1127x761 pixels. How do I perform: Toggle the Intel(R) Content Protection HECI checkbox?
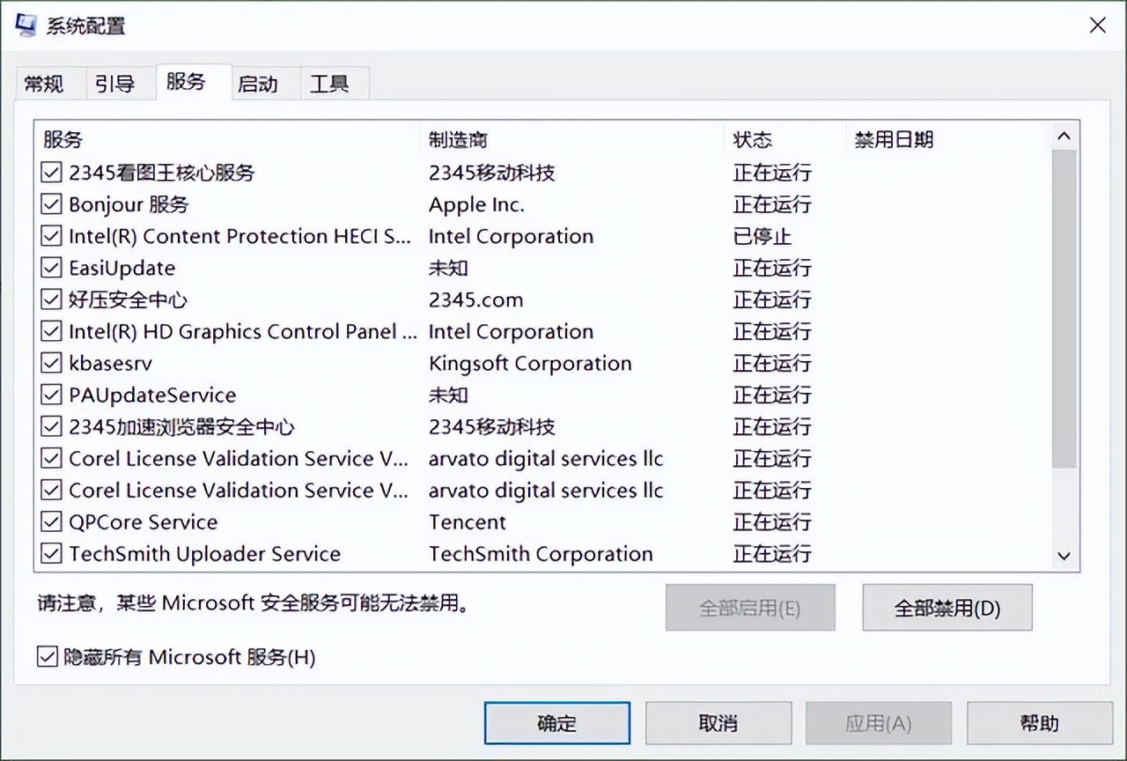pyautogui.click(x=51, y=236)
